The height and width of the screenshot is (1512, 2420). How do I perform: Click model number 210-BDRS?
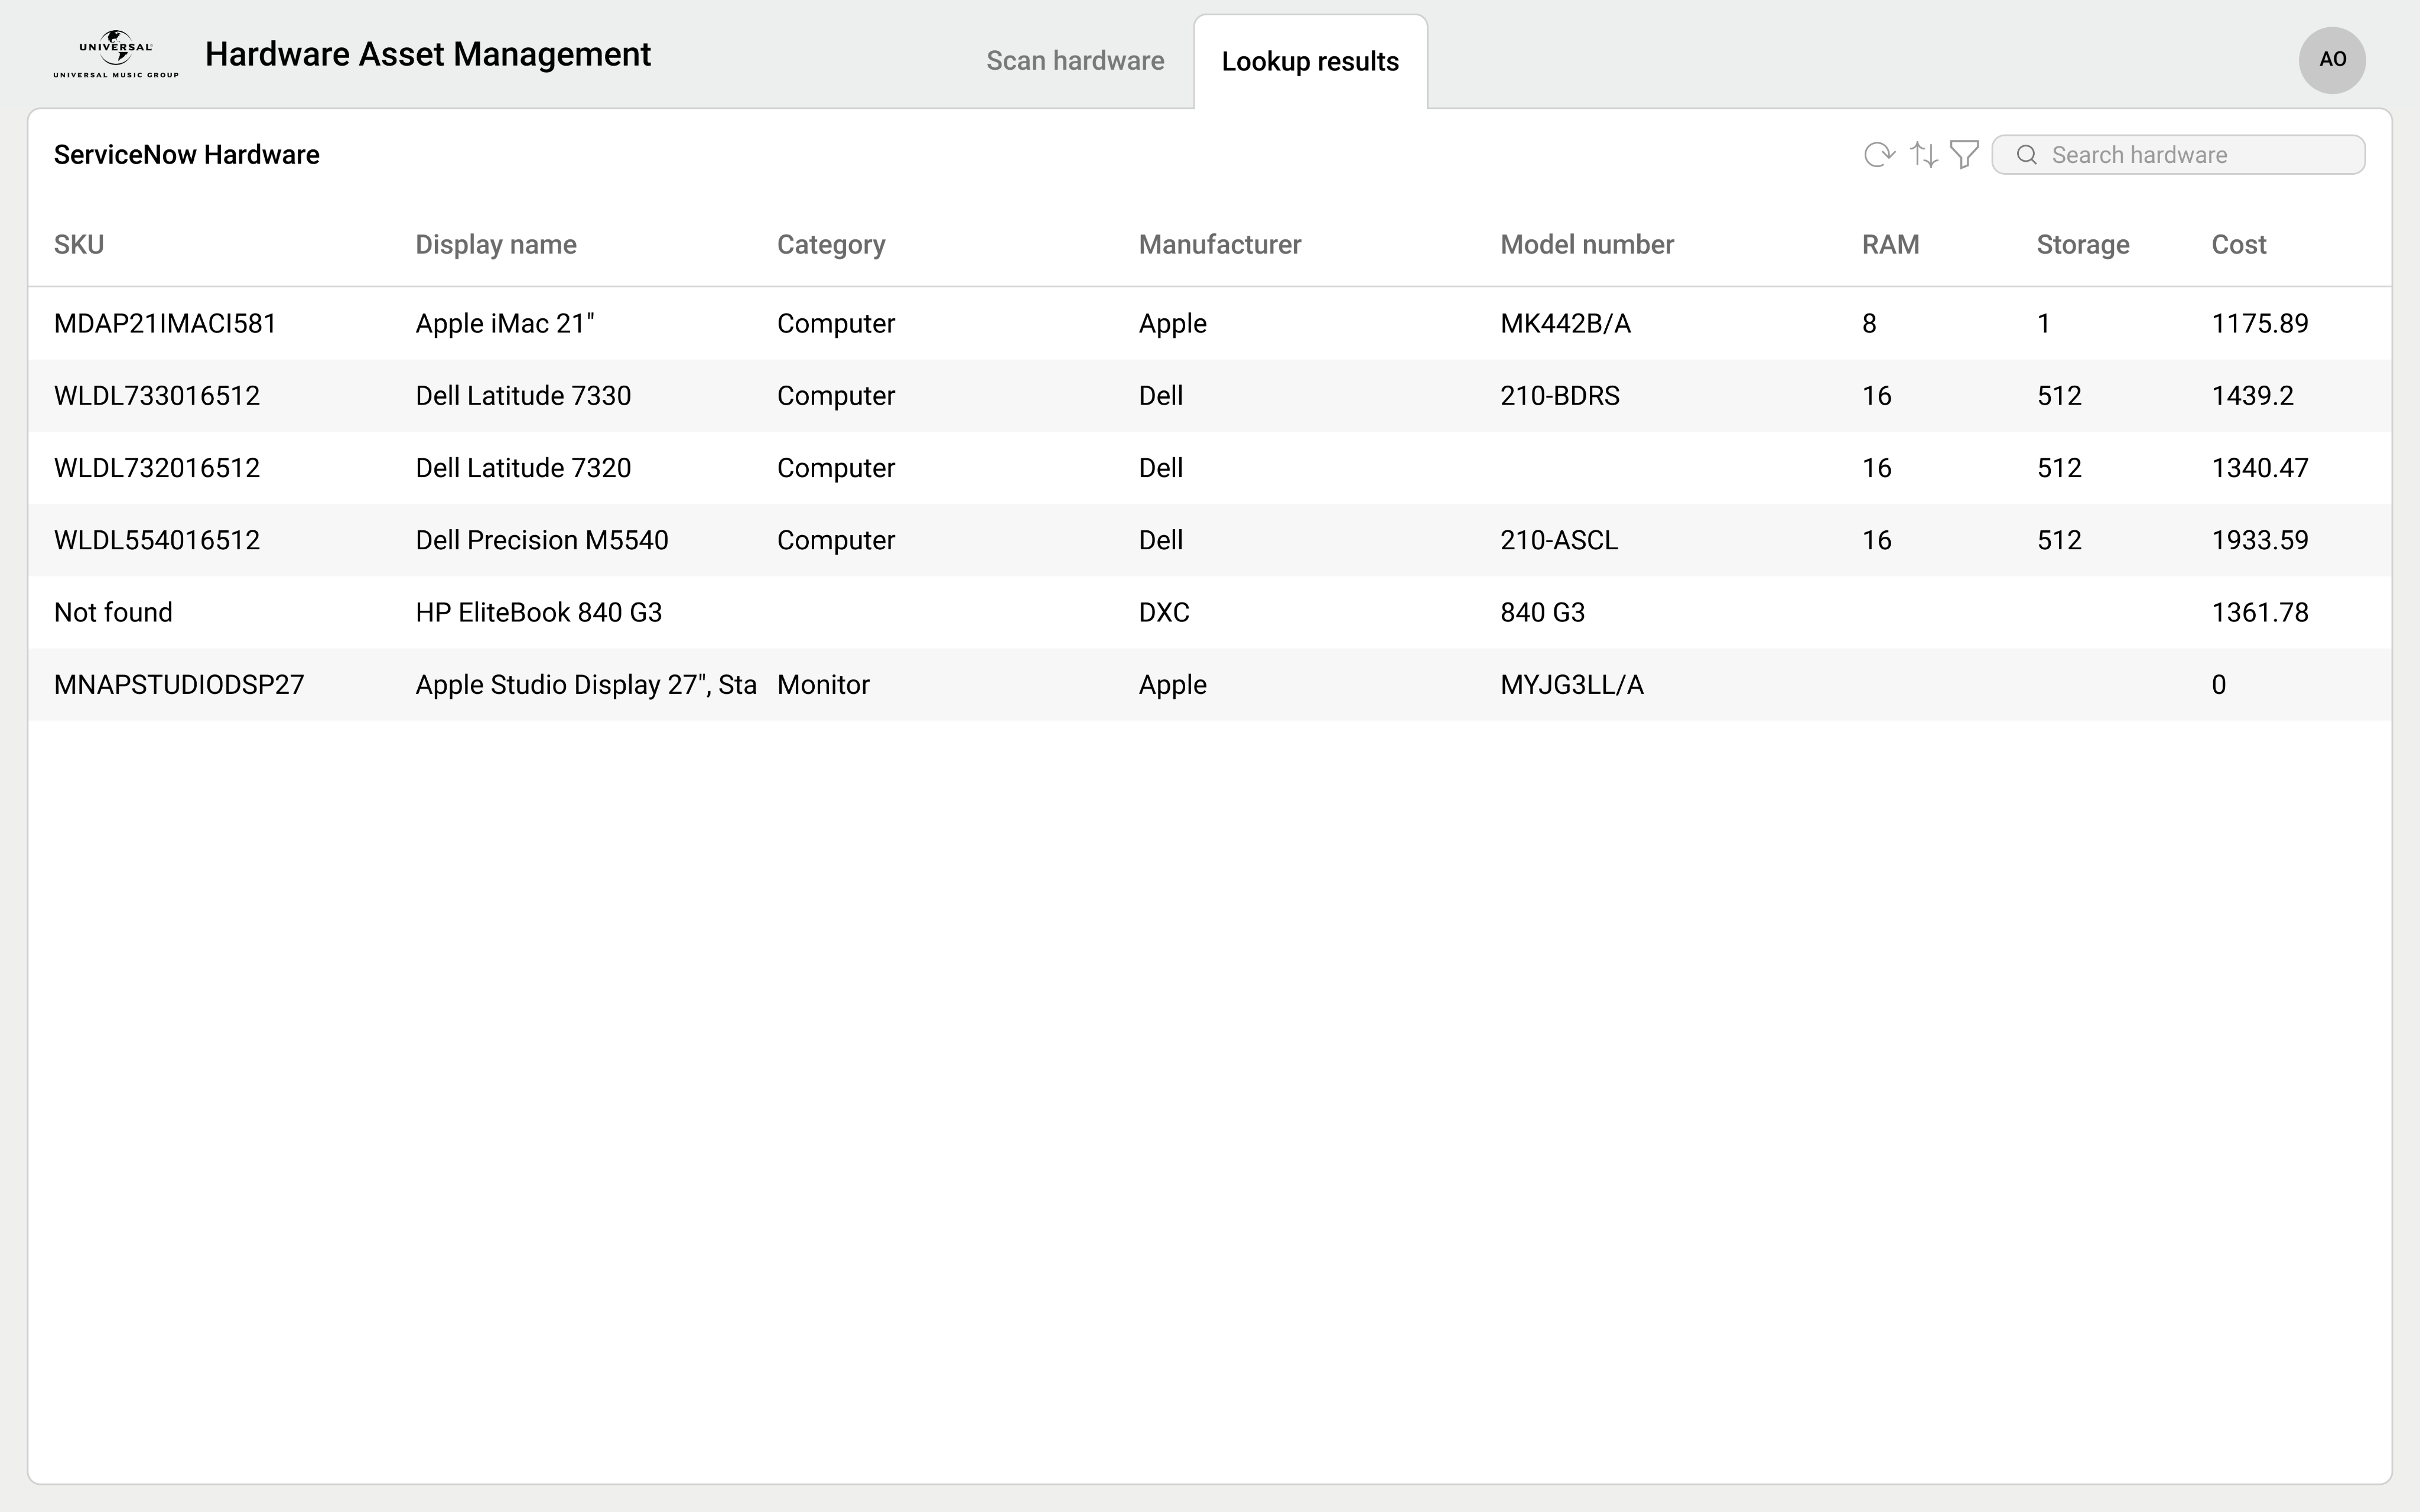pyautogui.click(x=1560, y=396)
